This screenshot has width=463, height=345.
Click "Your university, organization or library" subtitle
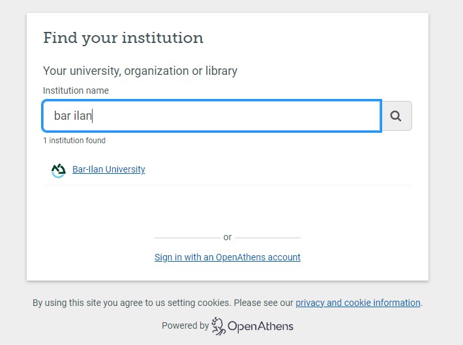(x=140, y=70)
